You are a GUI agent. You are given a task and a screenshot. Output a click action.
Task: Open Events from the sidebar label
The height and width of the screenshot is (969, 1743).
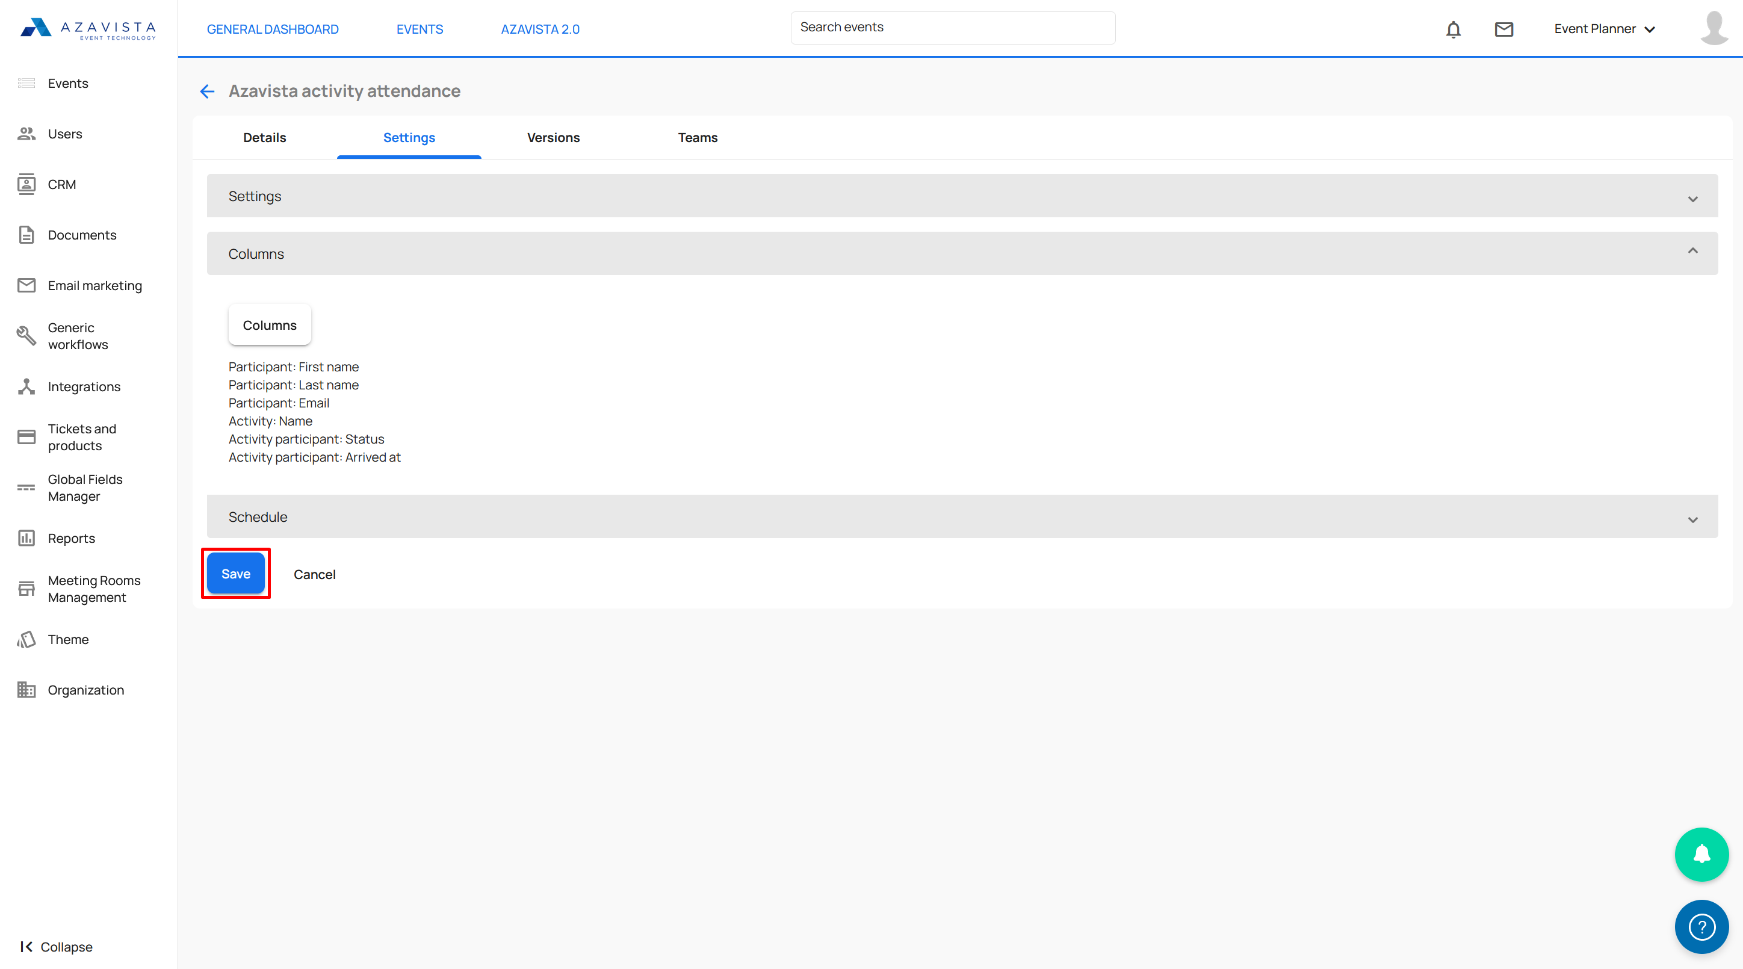pyautogui.click(x=67, y=83)
